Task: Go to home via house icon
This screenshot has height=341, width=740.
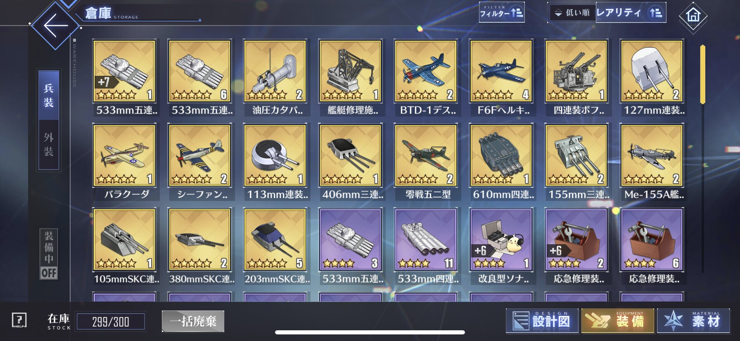Action: pos(693,16)
